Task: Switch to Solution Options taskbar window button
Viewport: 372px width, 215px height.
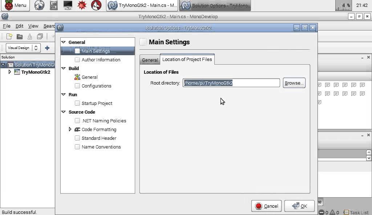Action: coord(215,5)
